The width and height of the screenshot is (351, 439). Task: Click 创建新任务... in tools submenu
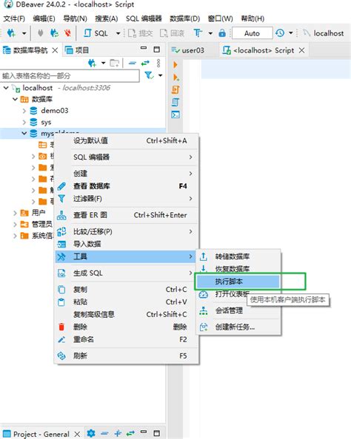coord(238,327)
